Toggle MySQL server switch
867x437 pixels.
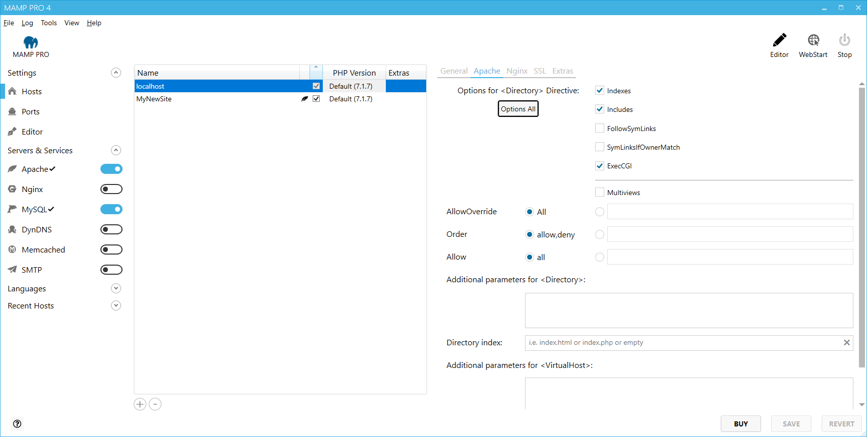pos(111,209)
